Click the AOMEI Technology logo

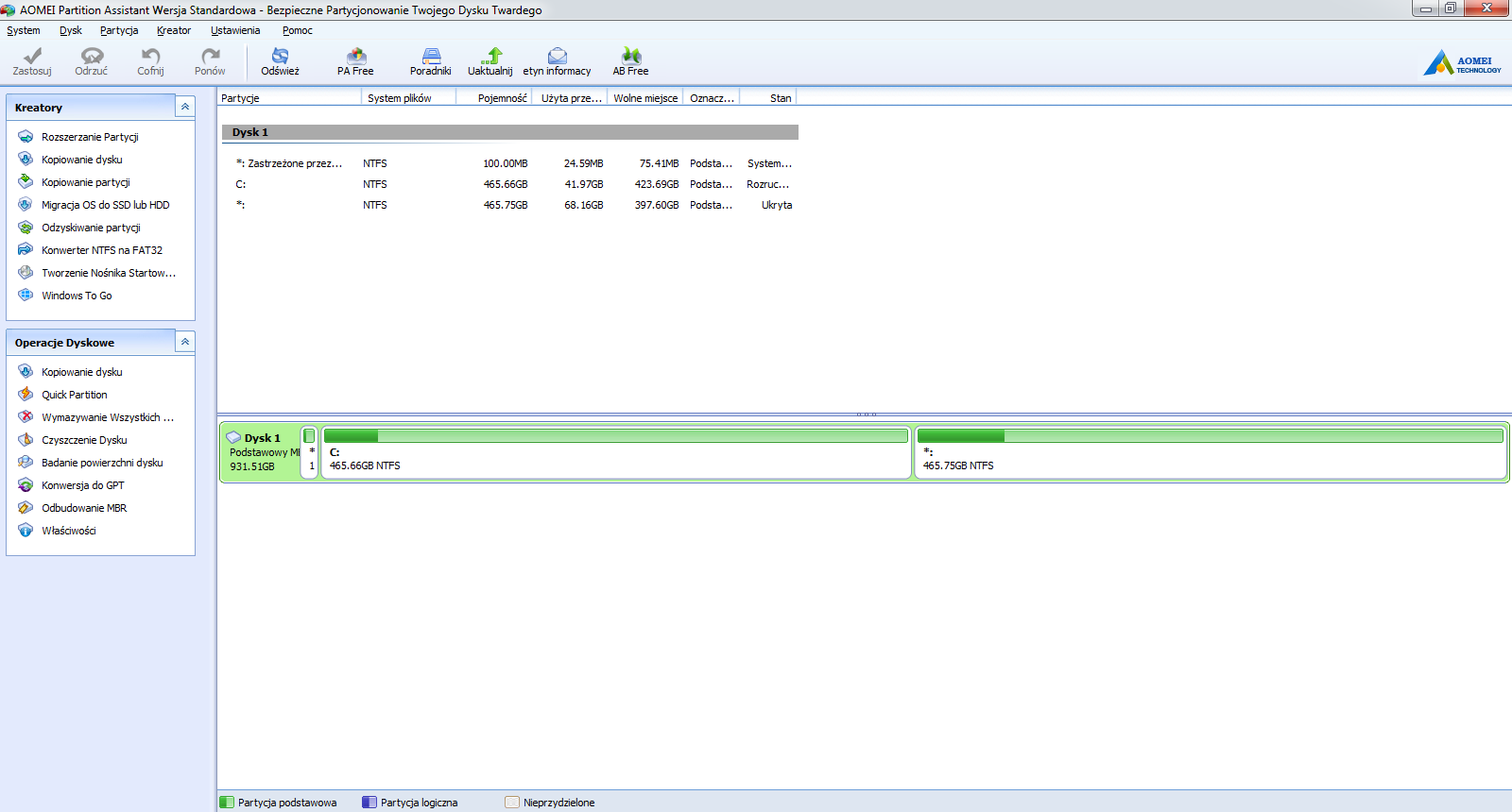click(x=1463, y=63)
